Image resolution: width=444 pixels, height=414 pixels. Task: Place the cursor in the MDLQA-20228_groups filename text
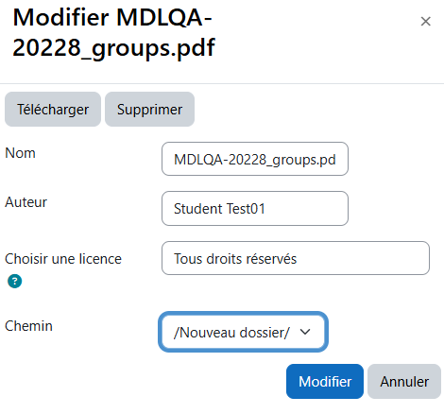click(255, 160)
